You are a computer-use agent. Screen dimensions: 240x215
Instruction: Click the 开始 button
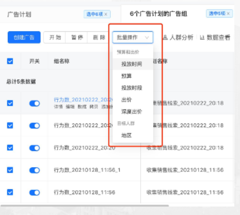tap(55, 37)
